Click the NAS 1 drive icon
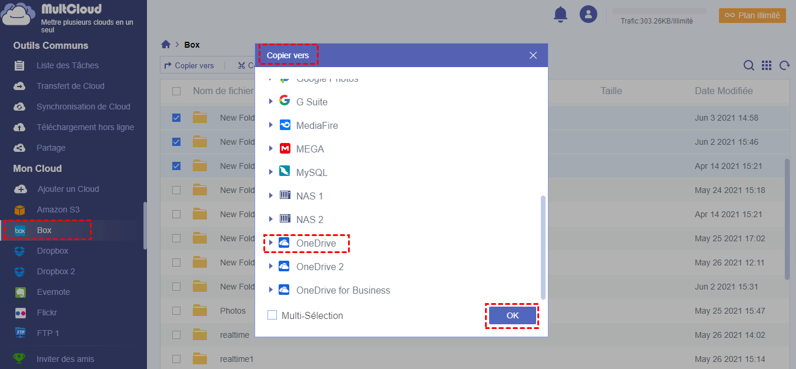 (285, 195)
